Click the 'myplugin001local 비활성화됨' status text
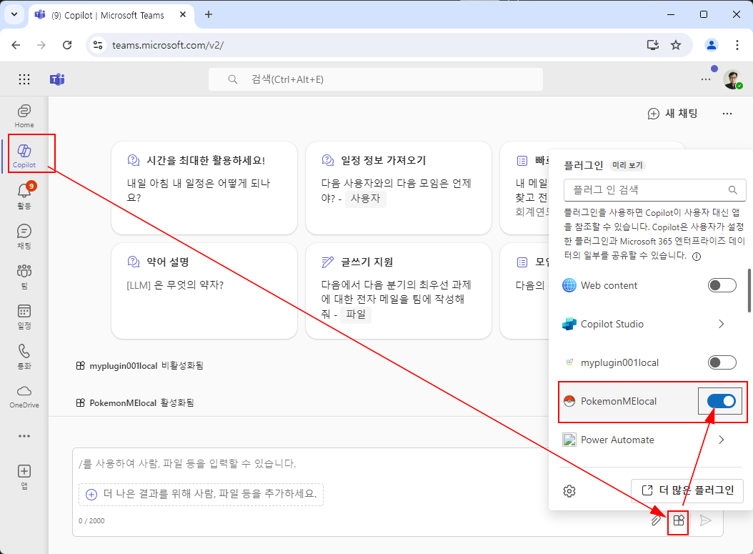Viewport: 753px width, 554px height. click(146, 366)
